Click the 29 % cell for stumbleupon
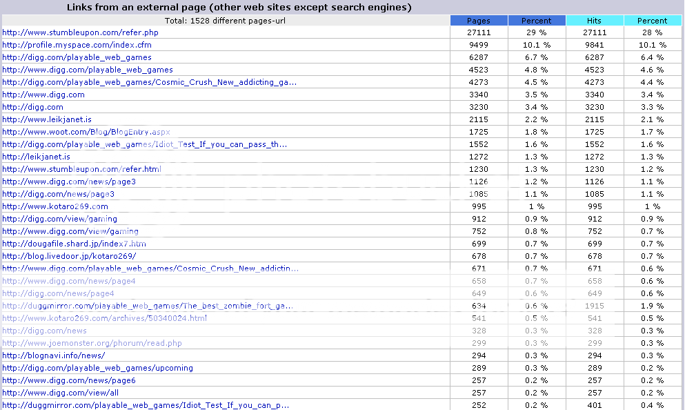This screenshot has width=685, height=410. coord(537,32)
